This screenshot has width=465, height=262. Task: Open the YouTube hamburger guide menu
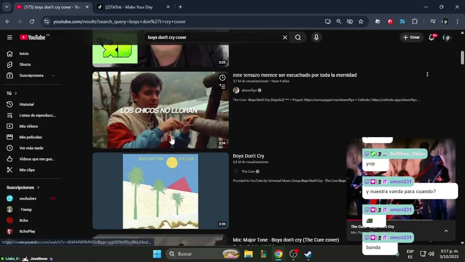tap(10, 37)
